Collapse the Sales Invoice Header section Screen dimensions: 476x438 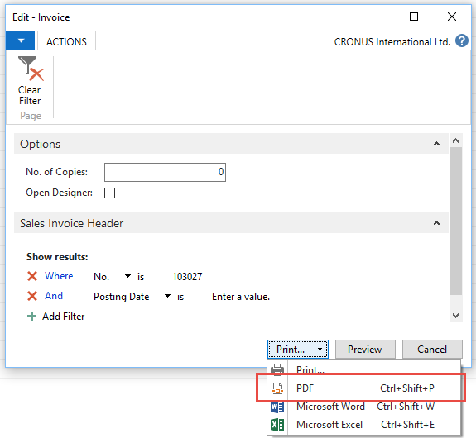(x=436, y=223)
